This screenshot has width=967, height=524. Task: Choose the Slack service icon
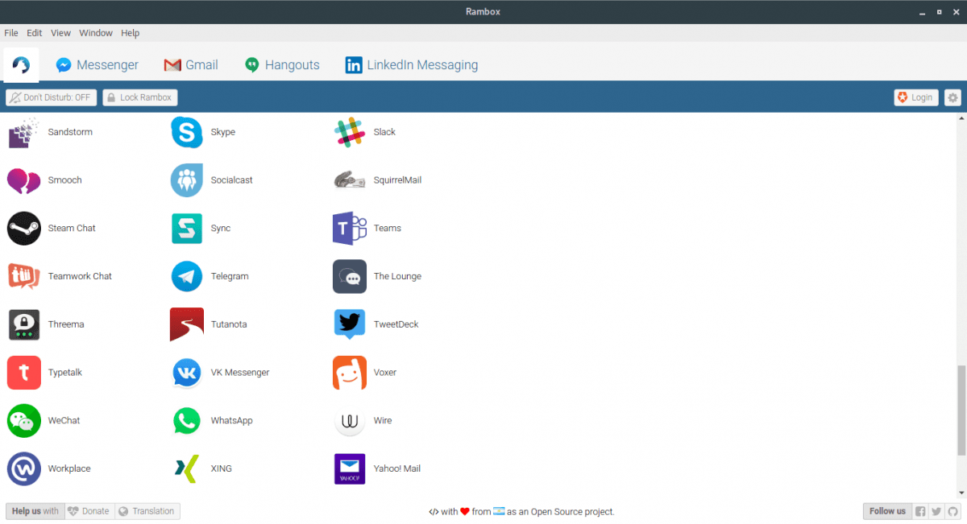pos(350,132)
